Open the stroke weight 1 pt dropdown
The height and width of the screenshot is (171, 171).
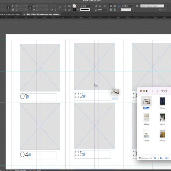pos(91,6)
